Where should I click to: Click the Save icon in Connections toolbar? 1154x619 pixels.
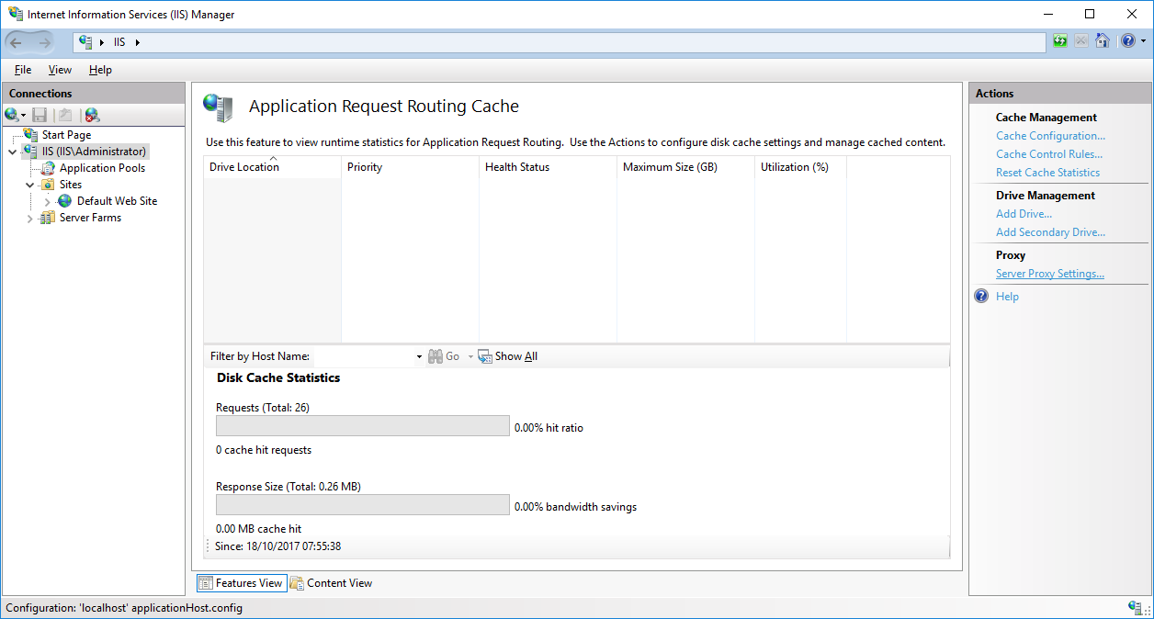[x=40, y=115]
